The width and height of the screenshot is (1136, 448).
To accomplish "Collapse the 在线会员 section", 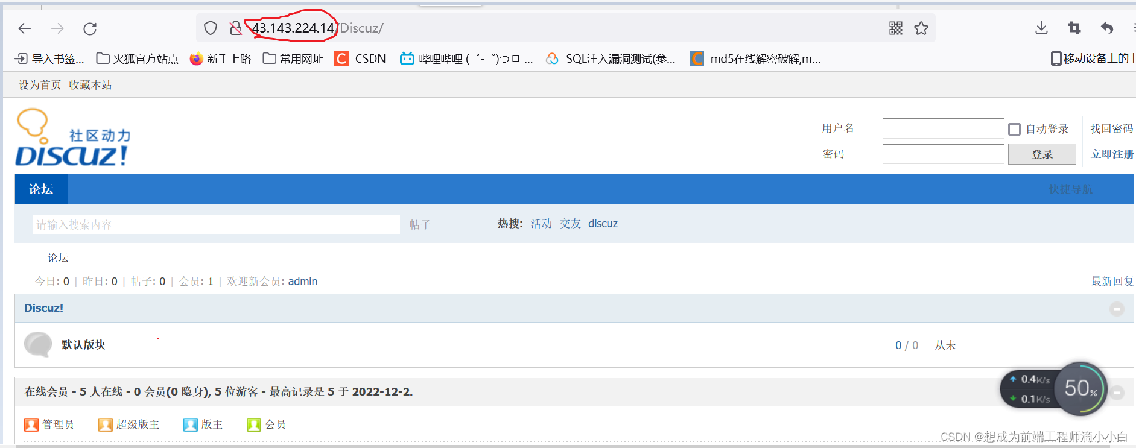I will [1117, 392].
